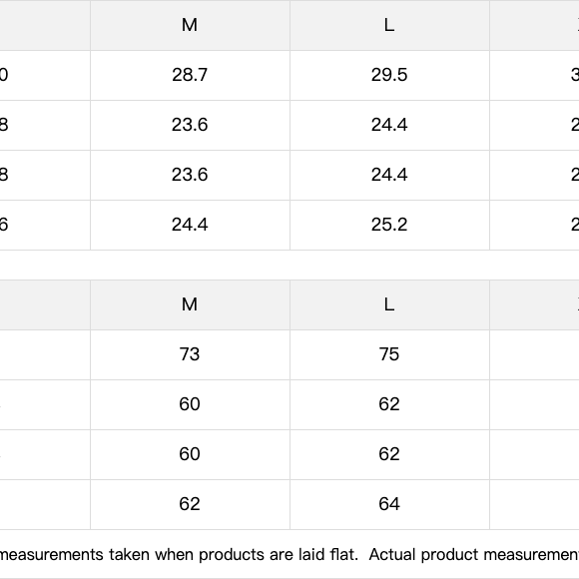The image size is (579, 579).
Task: Click the first 24.4 cell in the L column
Action: point(389,125)
